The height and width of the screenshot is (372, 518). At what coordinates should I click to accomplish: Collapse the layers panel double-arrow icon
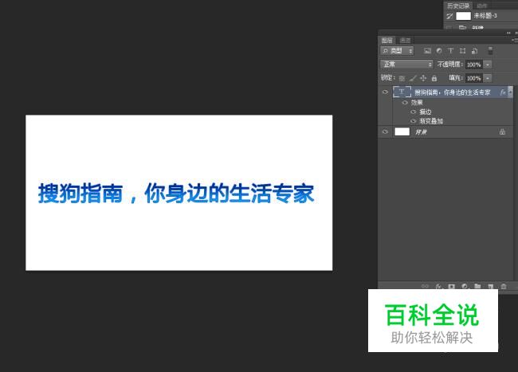(x=508, y=33)
